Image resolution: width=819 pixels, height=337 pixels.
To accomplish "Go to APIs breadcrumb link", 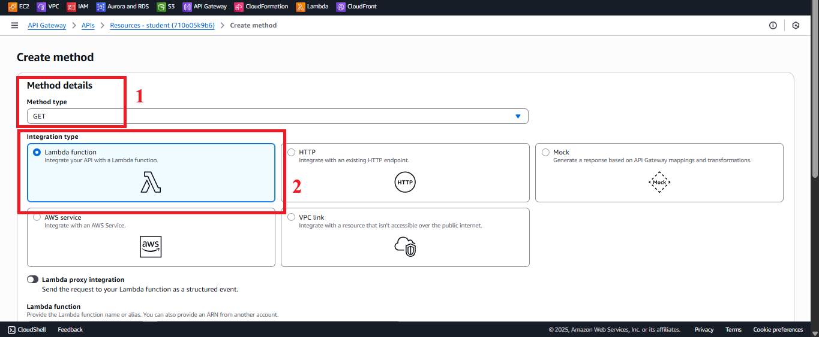I will click(x=88, y=25).
